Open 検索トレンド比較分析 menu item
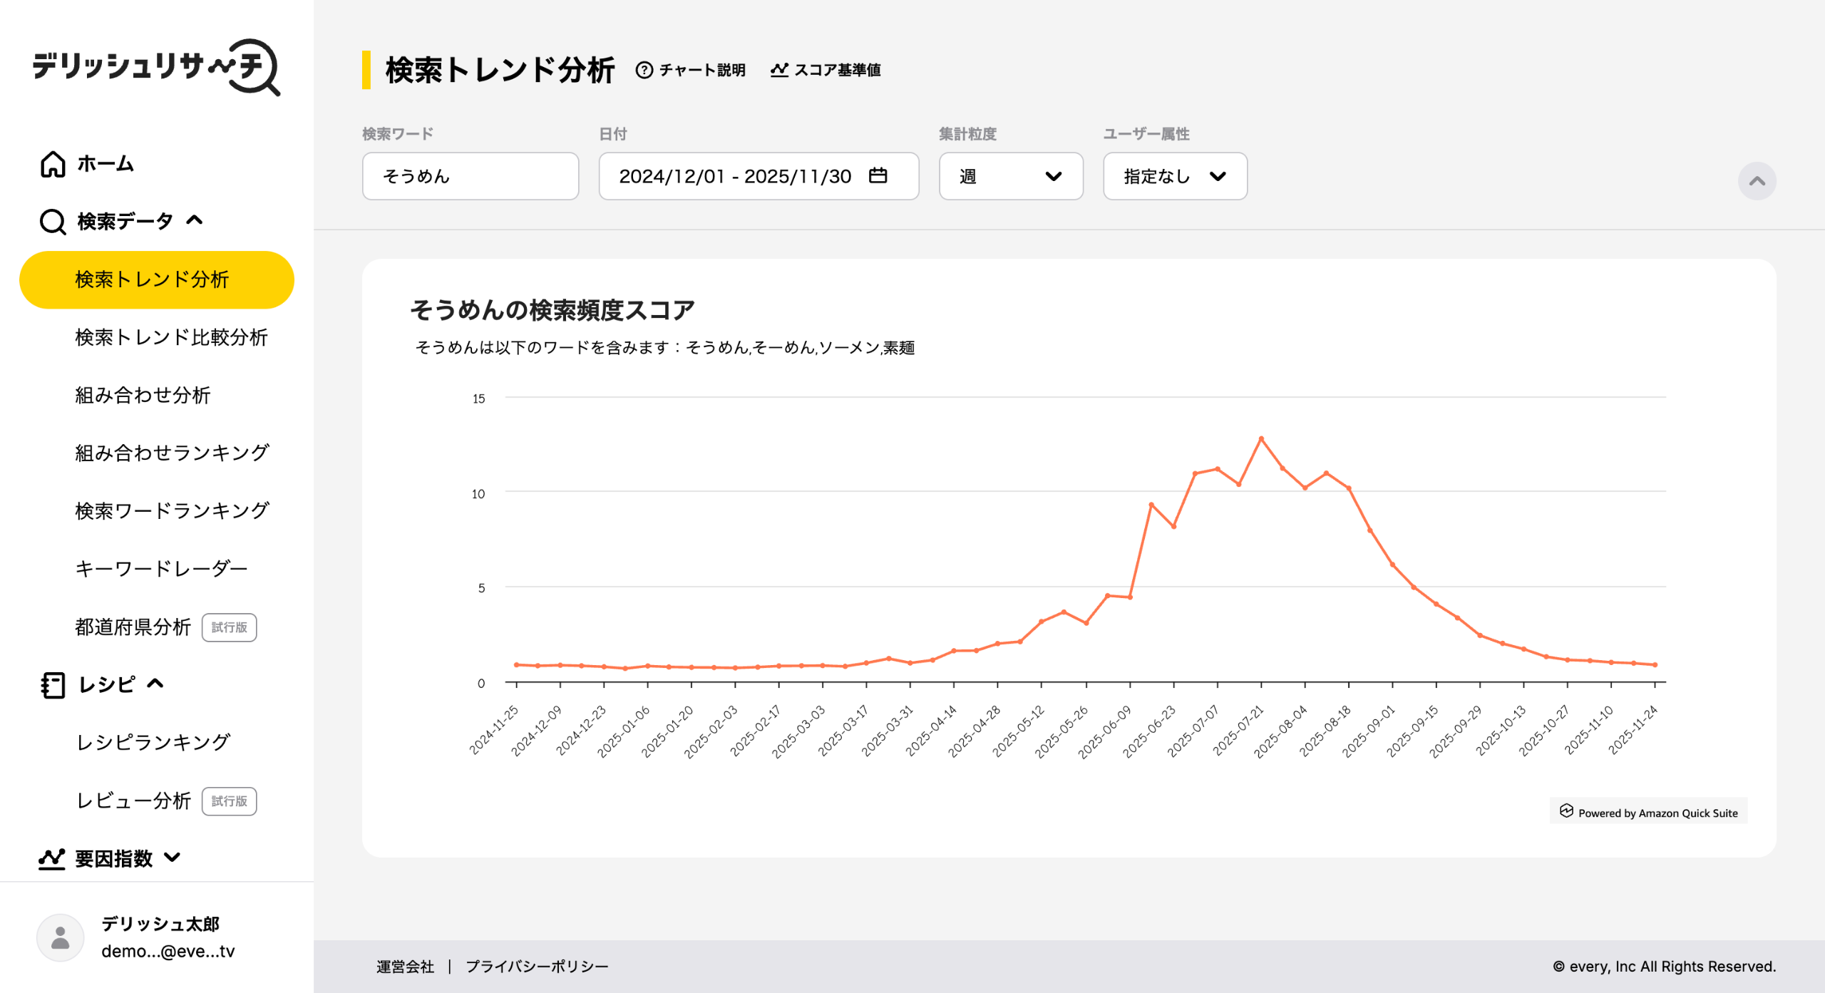 pyautogui.click(x=171, y=337)
